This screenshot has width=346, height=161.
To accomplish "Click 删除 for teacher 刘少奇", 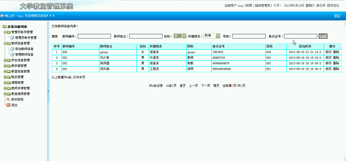I will (336, 58).
